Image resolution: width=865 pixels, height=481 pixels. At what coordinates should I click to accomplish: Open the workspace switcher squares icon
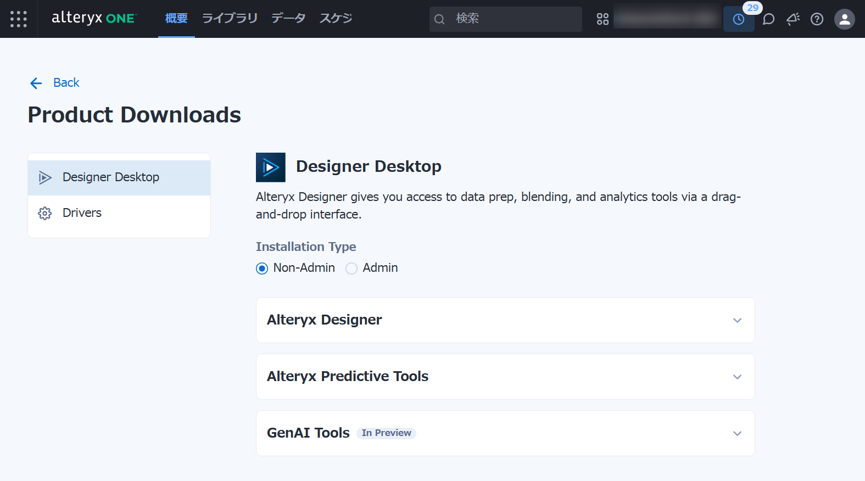tap(602, 19)
